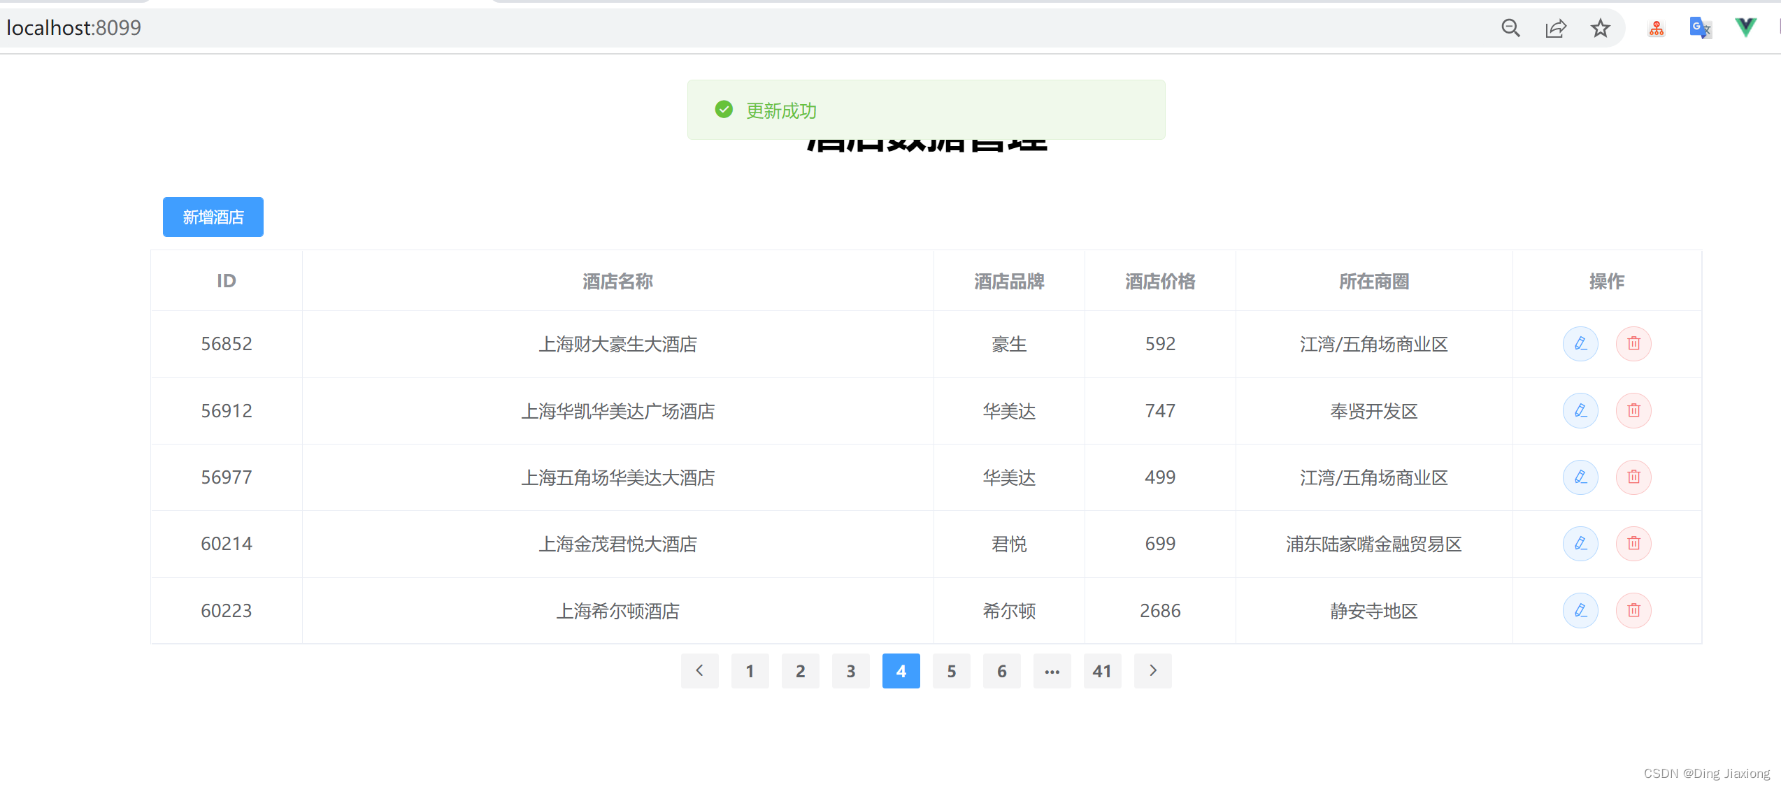Delete hotel 上海华凯华美达广场酒店
Viewport: 1781px width, 787px height.
[1633, 410]
